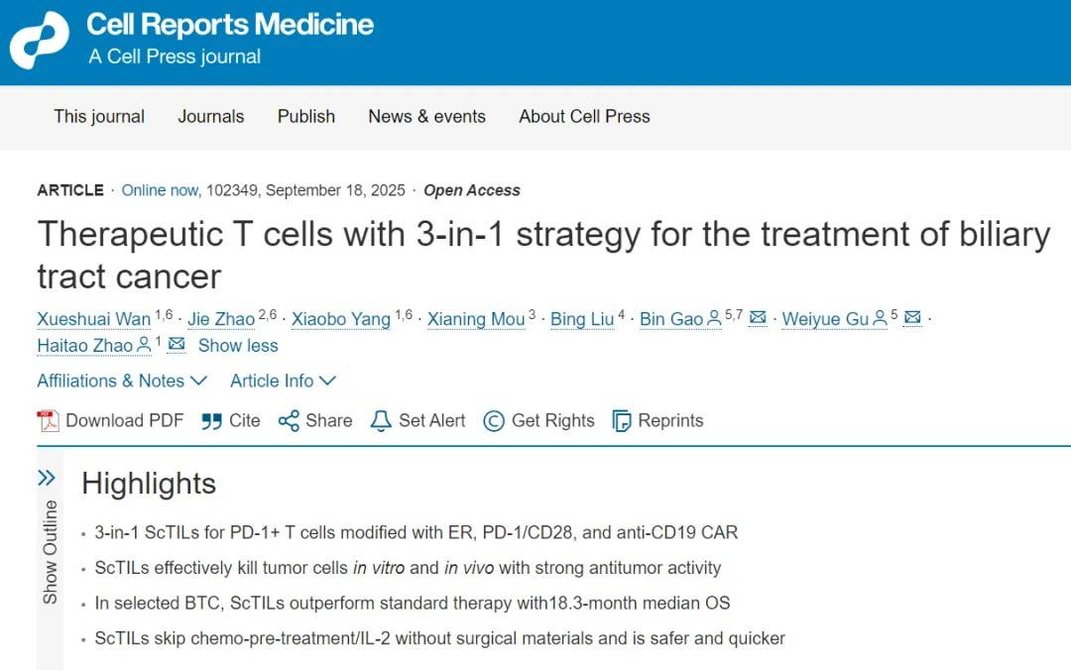1071x670 pixels.
Task: Expand the Article Info section
Action: pyautogui.click(x=283, y=381)
